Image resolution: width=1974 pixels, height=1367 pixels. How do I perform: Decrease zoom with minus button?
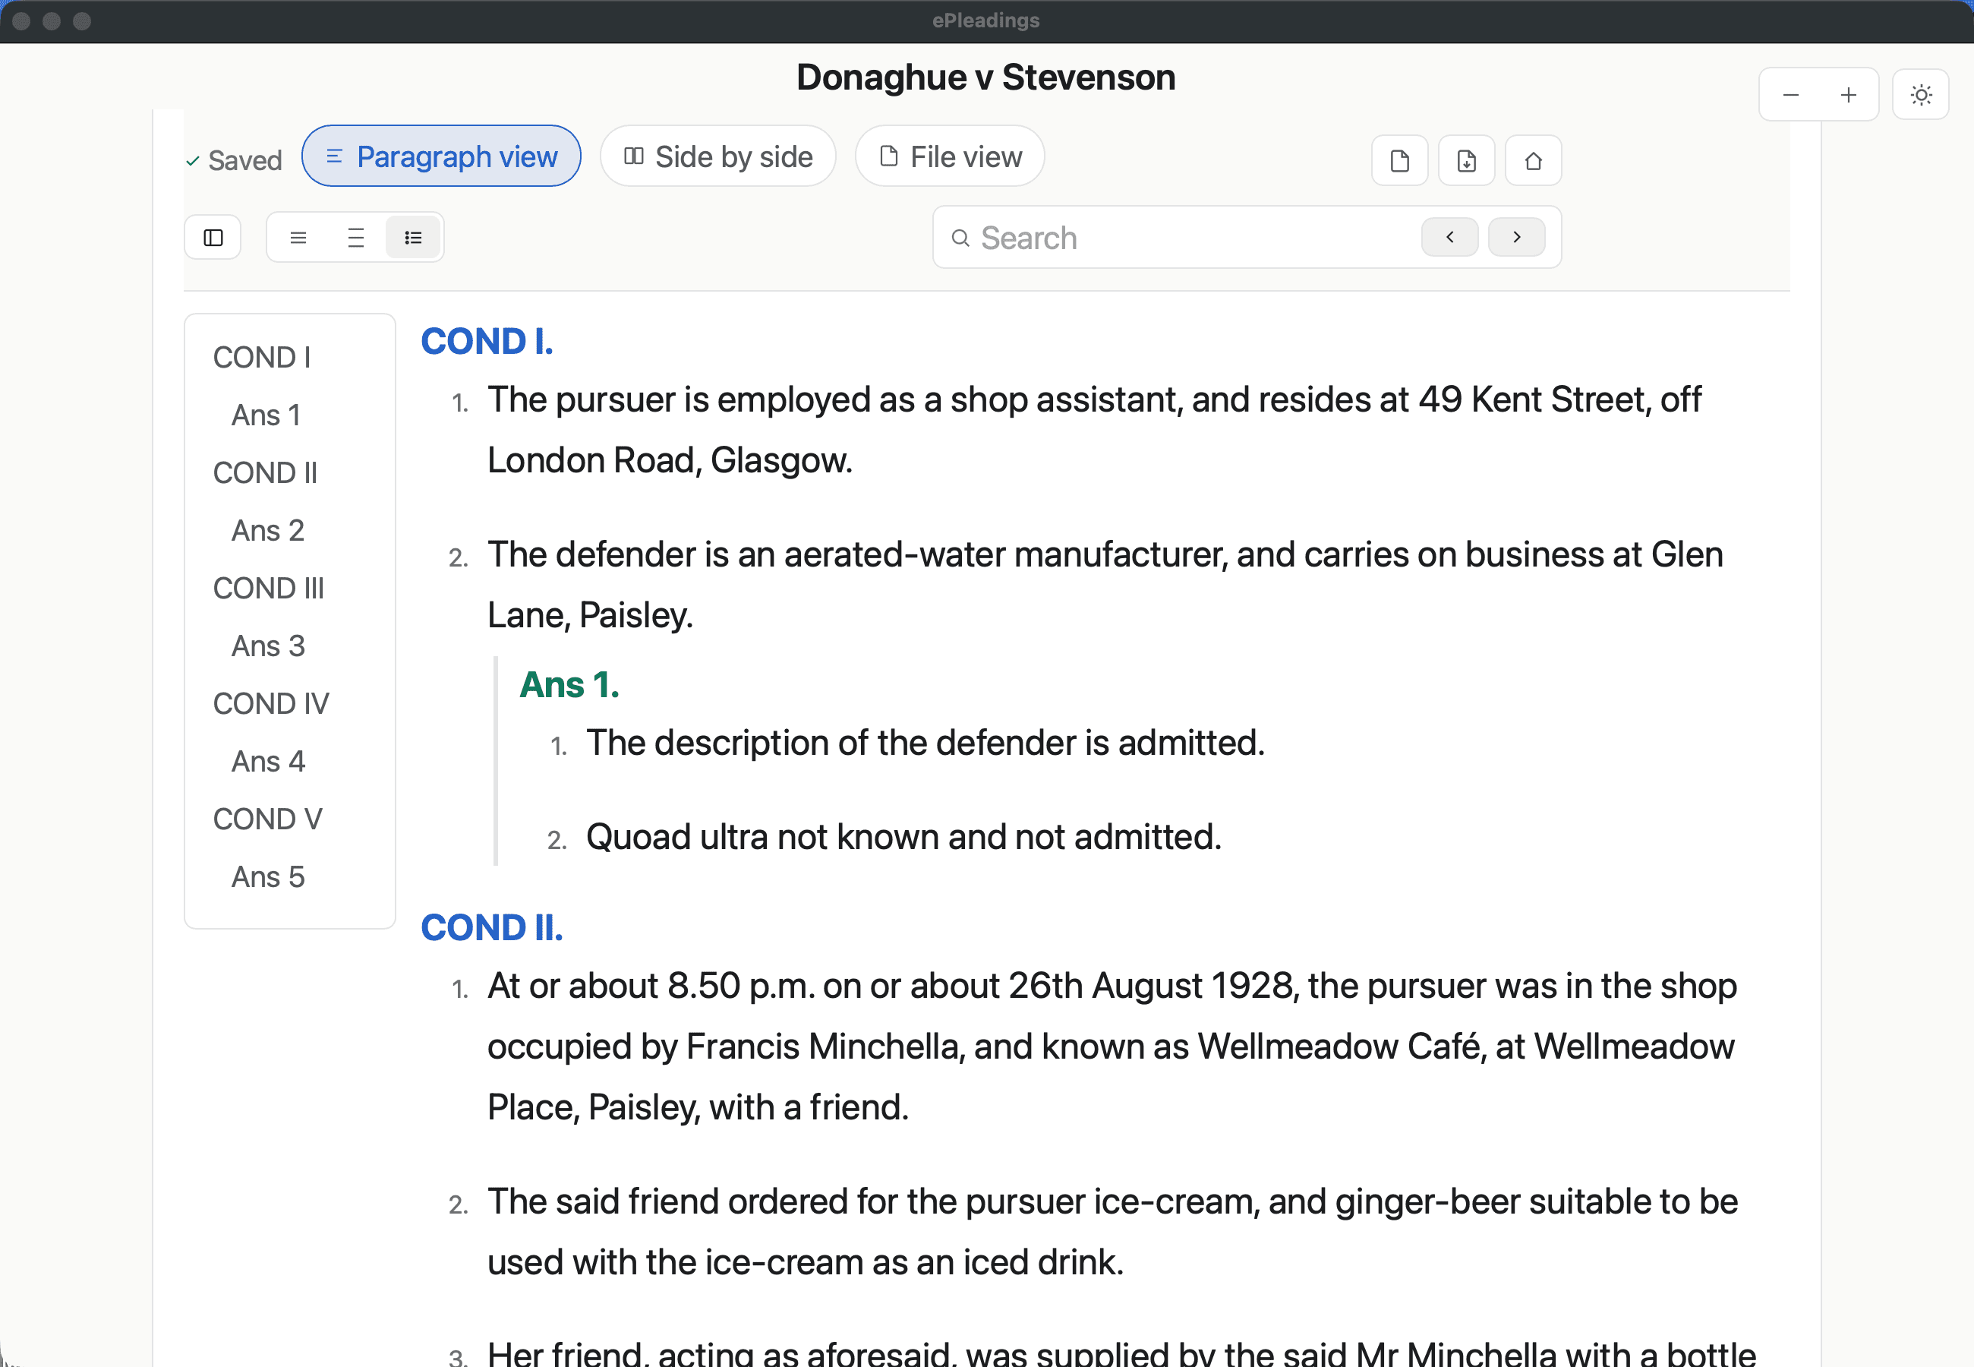click(x=1790, y=94)
